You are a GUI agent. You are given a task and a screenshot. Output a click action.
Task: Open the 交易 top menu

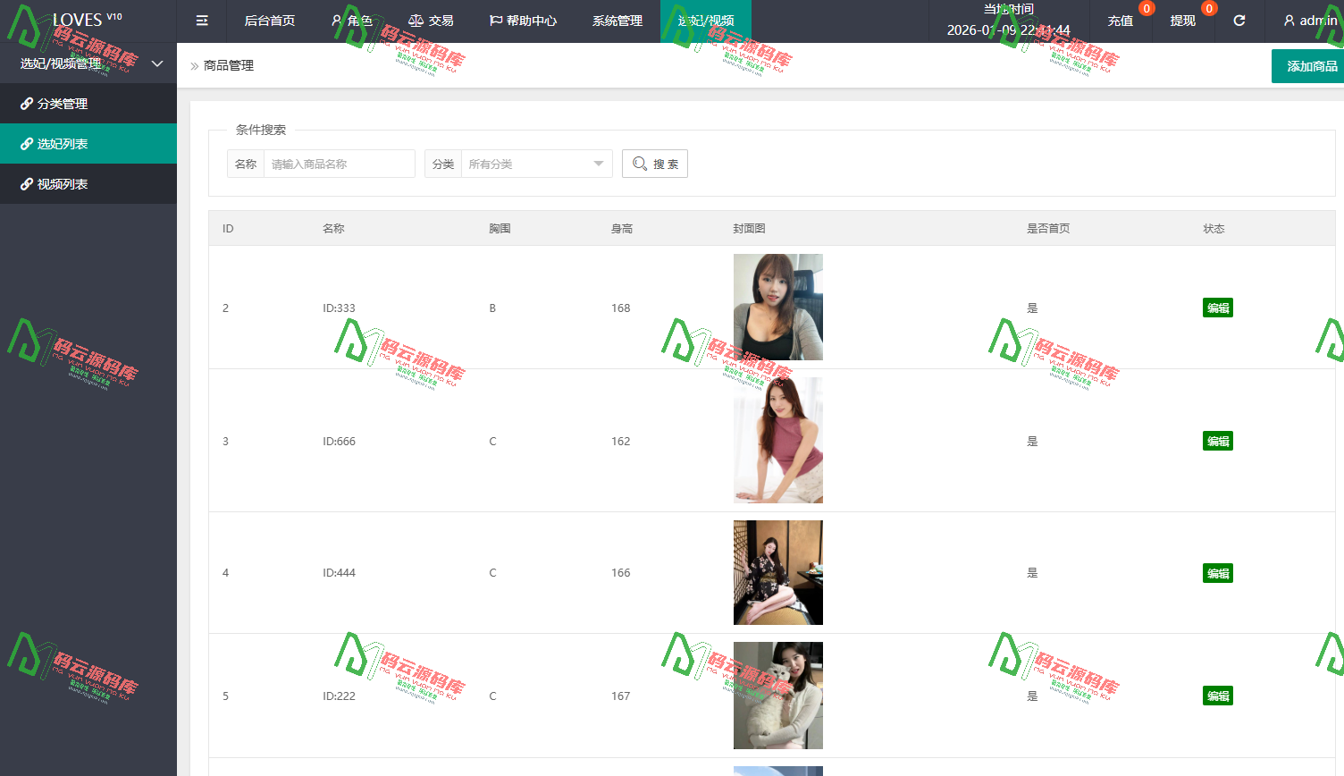431,21
